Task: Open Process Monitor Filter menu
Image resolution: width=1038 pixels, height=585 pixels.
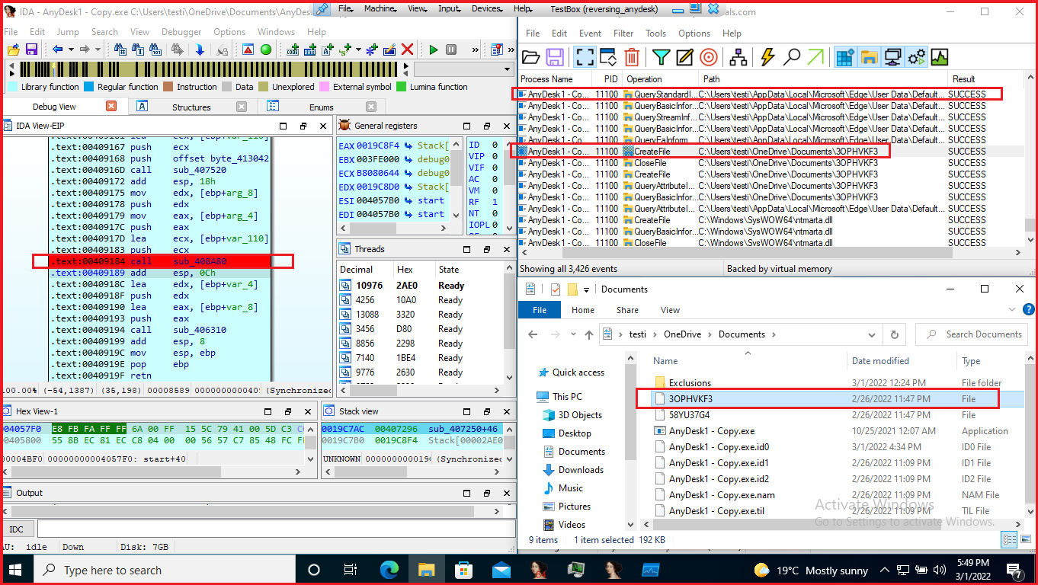Action: [623, 34]
